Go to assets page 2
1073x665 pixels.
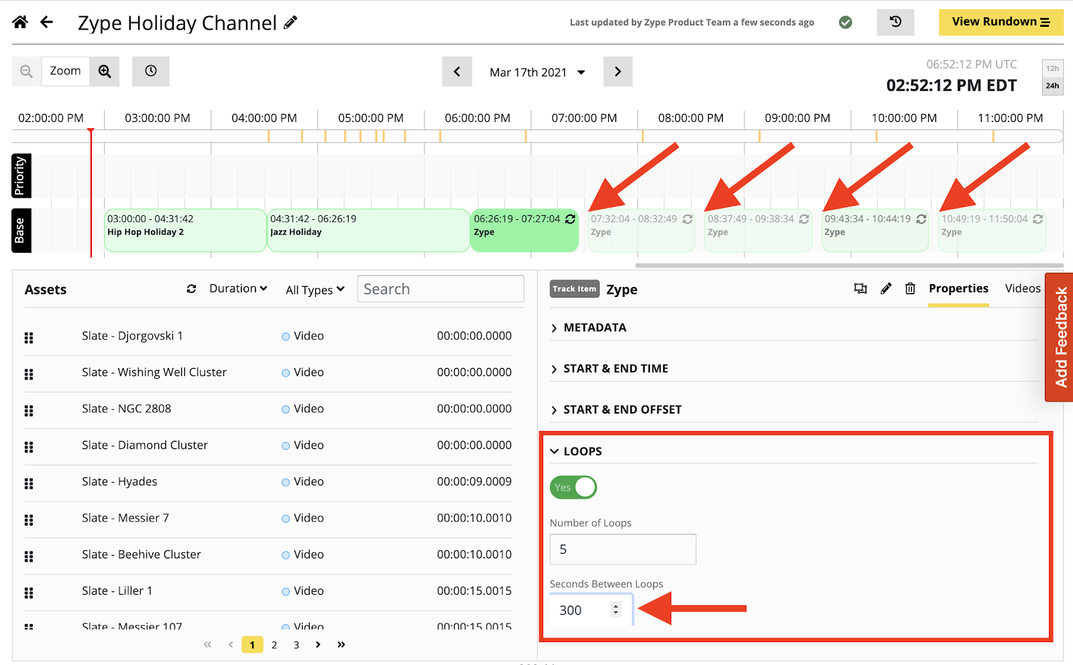click(x=274, y=645)
